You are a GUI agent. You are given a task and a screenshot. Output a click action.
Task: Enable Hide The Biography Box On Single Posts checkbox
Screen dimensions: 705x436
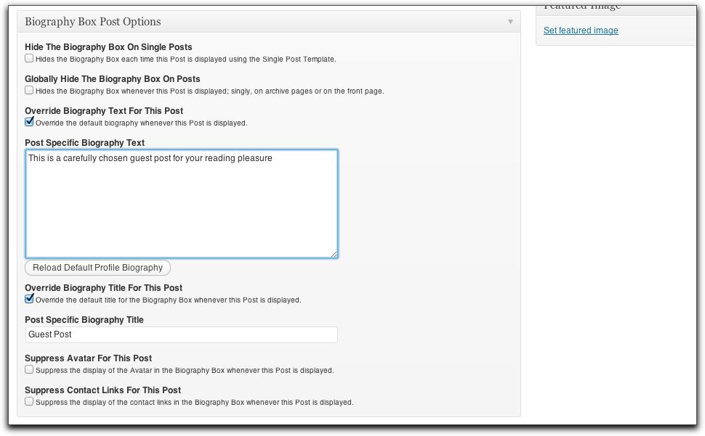click(29, 58)
